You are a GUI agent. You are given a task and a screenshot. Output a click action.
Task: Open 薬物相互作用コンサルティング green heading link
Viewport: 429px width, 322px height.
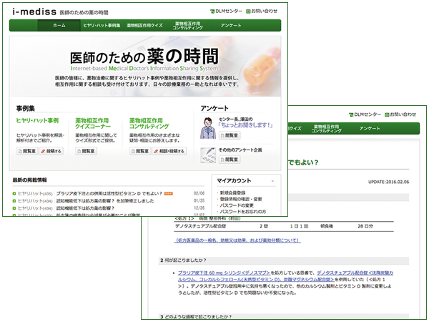click(149, 124)
